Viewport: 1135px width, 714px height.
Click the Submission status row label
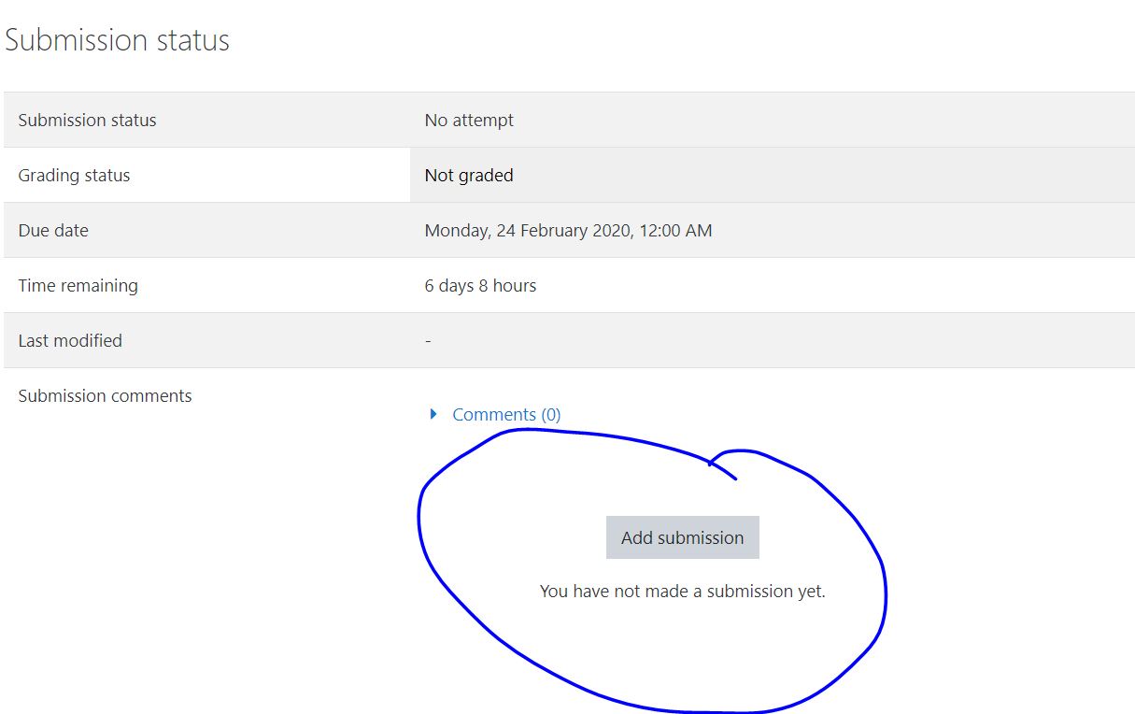tap(87, 120)
